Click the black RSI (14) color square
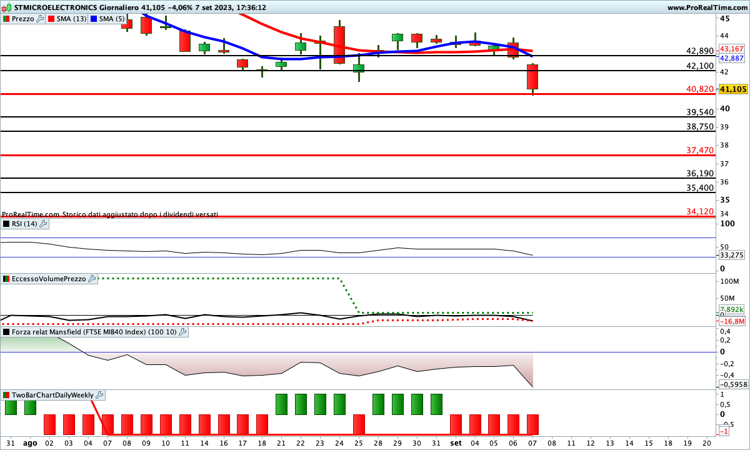 coord(6,224)
